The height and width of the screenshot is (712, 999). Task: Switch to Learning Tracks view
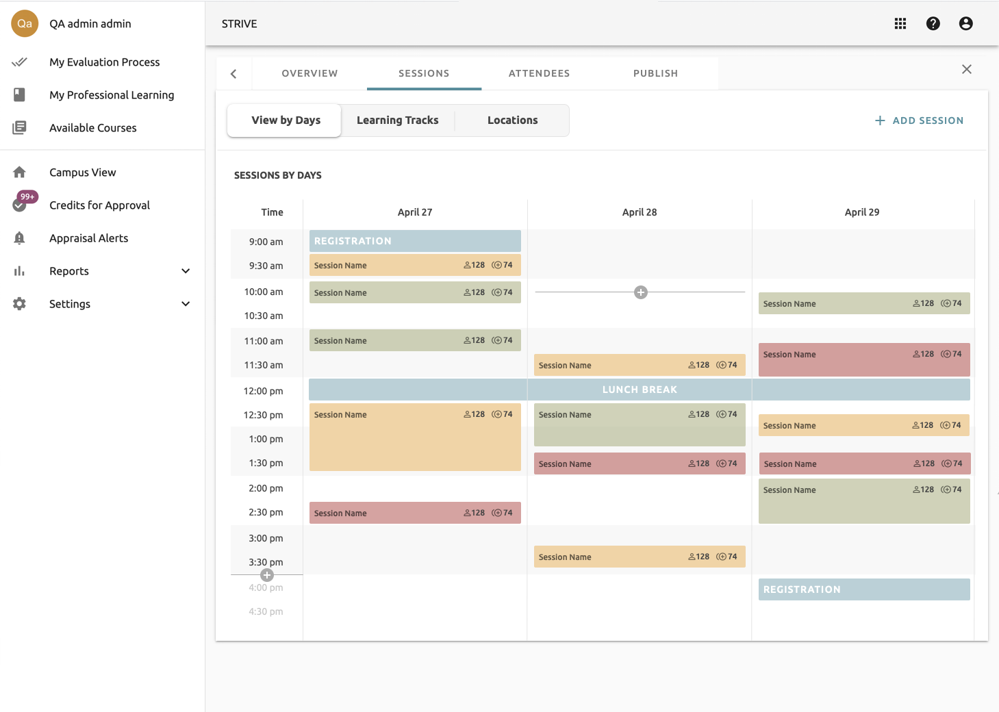point(397,120)
